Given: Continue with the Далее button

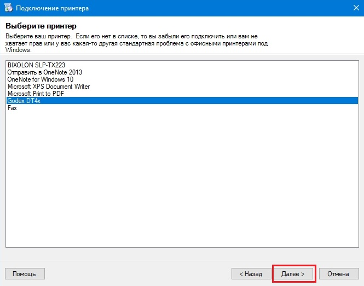Looking at the screenshot, I should (x=293, y=274).
